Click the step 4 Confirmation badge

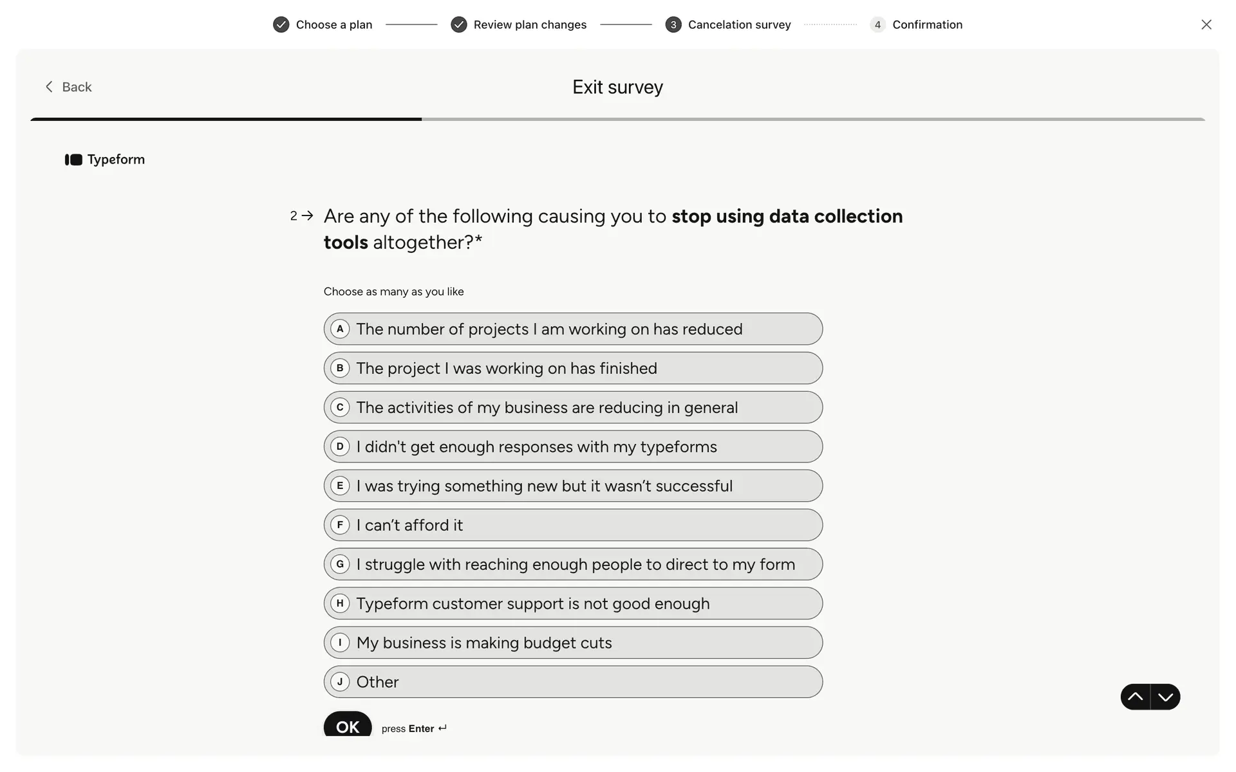pyautogui.click(x=877, y=24)
